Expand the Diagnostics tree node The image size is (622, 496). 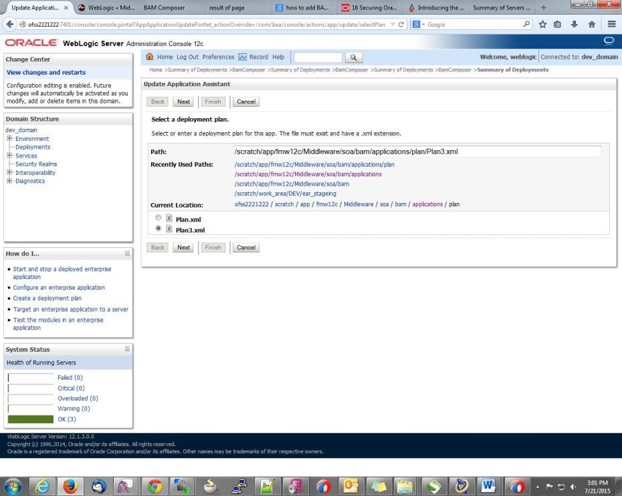point(9,180)
